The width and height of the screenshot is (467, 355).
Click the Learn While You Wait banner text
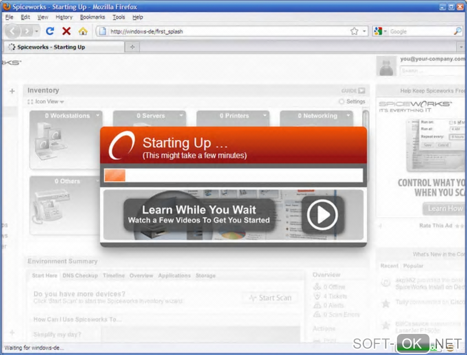click(199, 215)
